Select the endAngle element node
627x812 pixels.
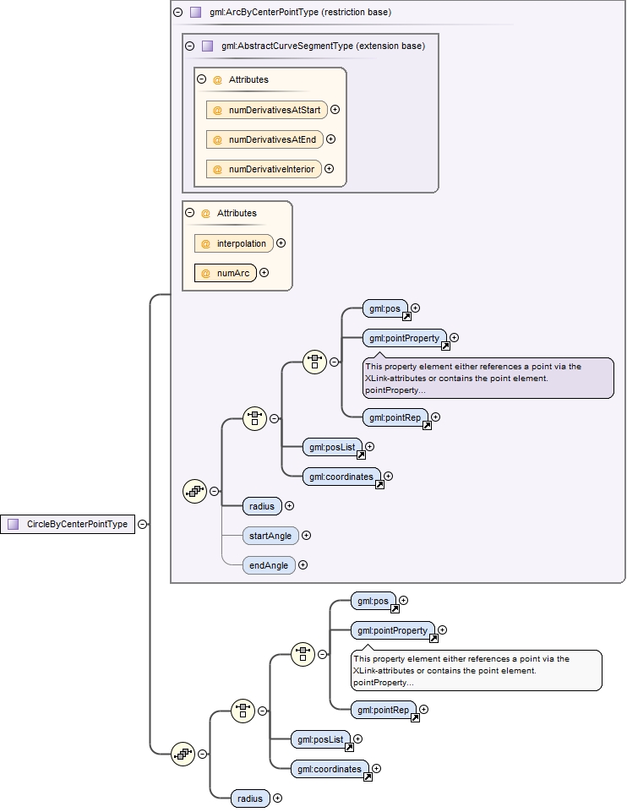tap(269, 565)
